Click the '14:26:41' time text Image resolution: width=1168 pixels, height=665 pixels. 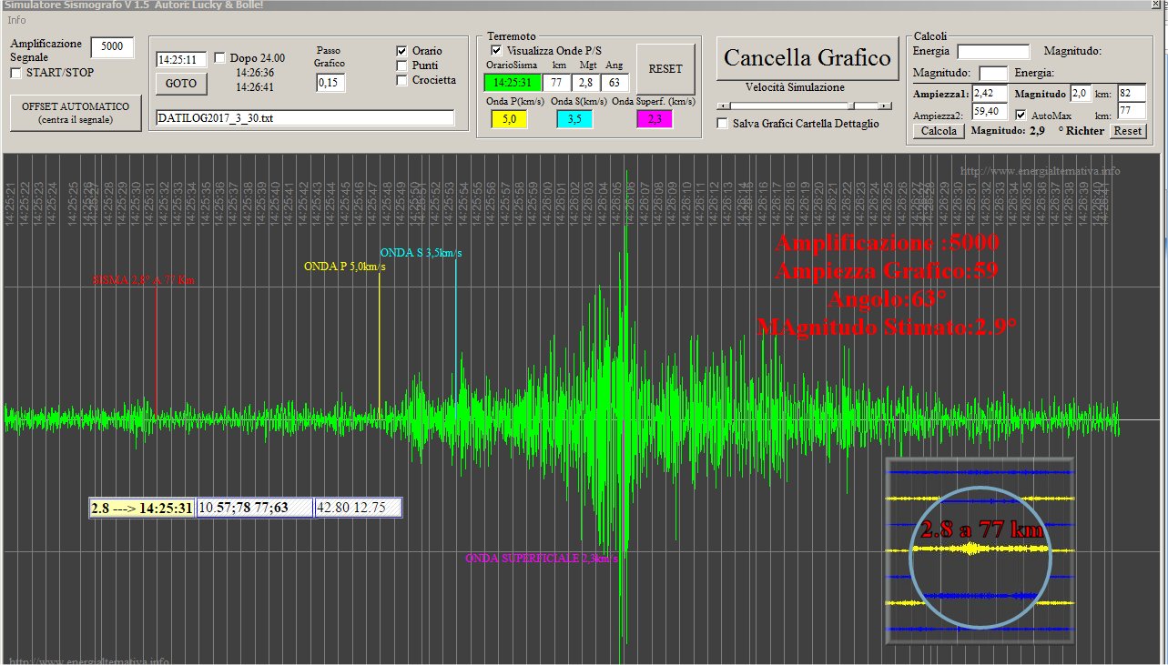[x=255, y=87]
